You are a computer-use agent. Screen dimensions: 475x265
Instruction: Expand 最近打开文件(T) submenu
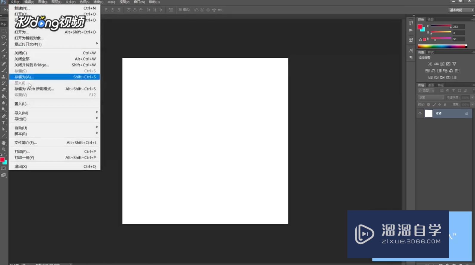pos(54,44)
